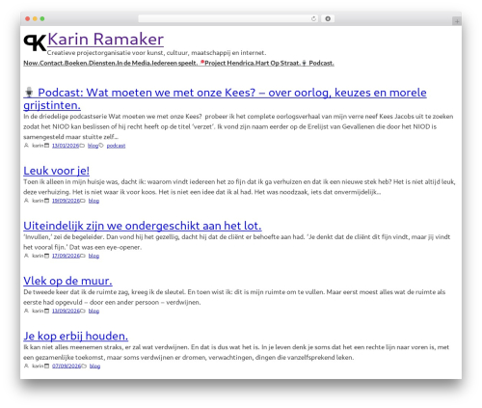Click excerpt starting 'De tweede keer dat ik'
Image resolution: width=482 pixels, height=408 pixels.
coord(234,297)
